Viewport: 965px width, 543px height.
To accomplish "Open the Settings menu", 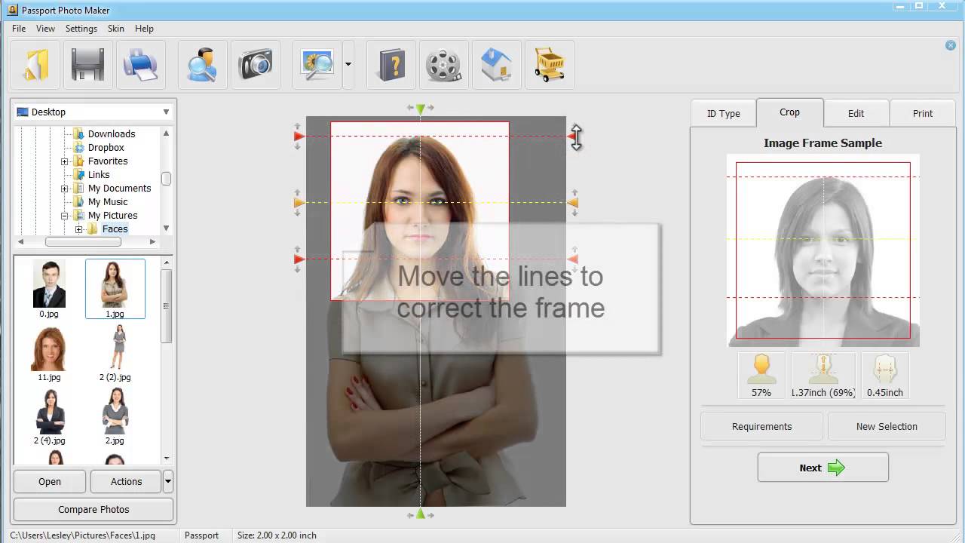I will pyautogui.click(x=81, y=29).
